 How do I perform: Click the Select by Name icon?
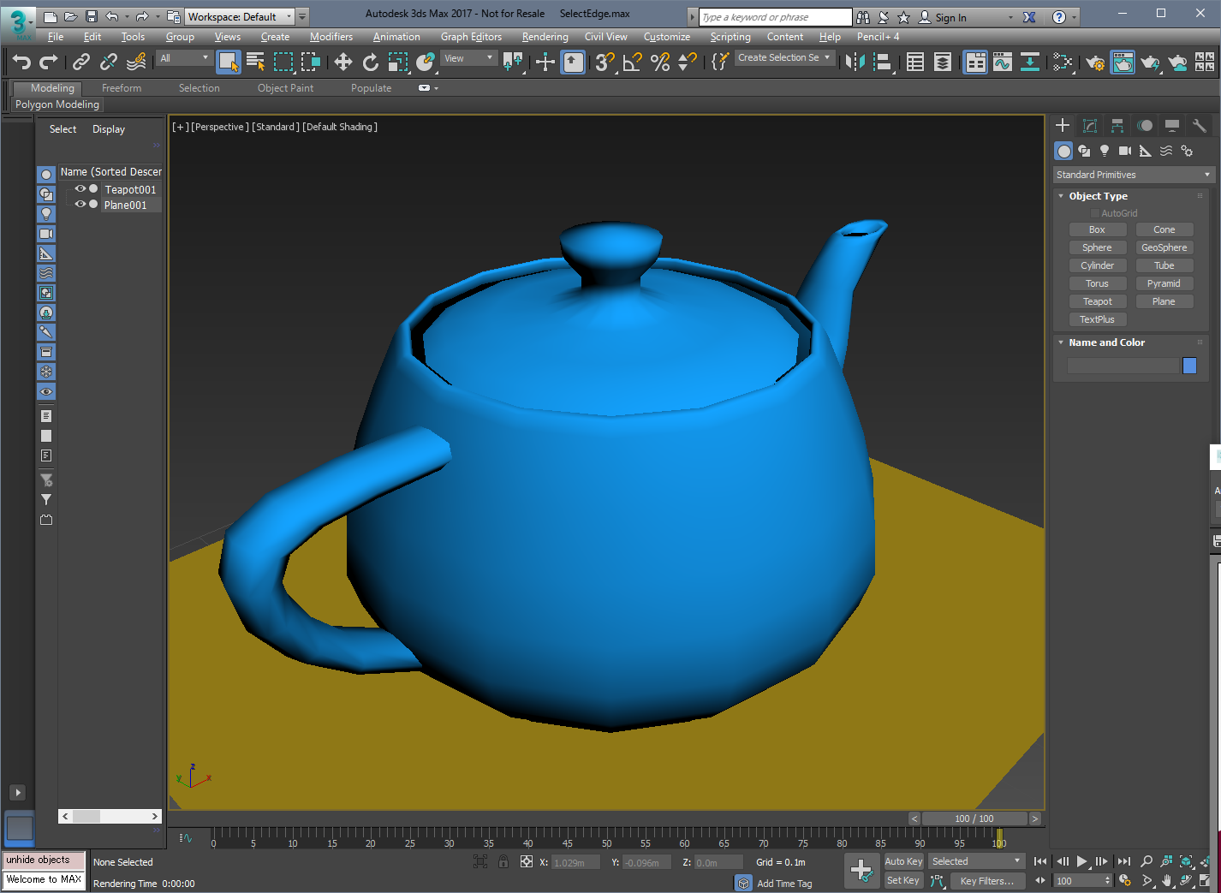click(255, 62)
